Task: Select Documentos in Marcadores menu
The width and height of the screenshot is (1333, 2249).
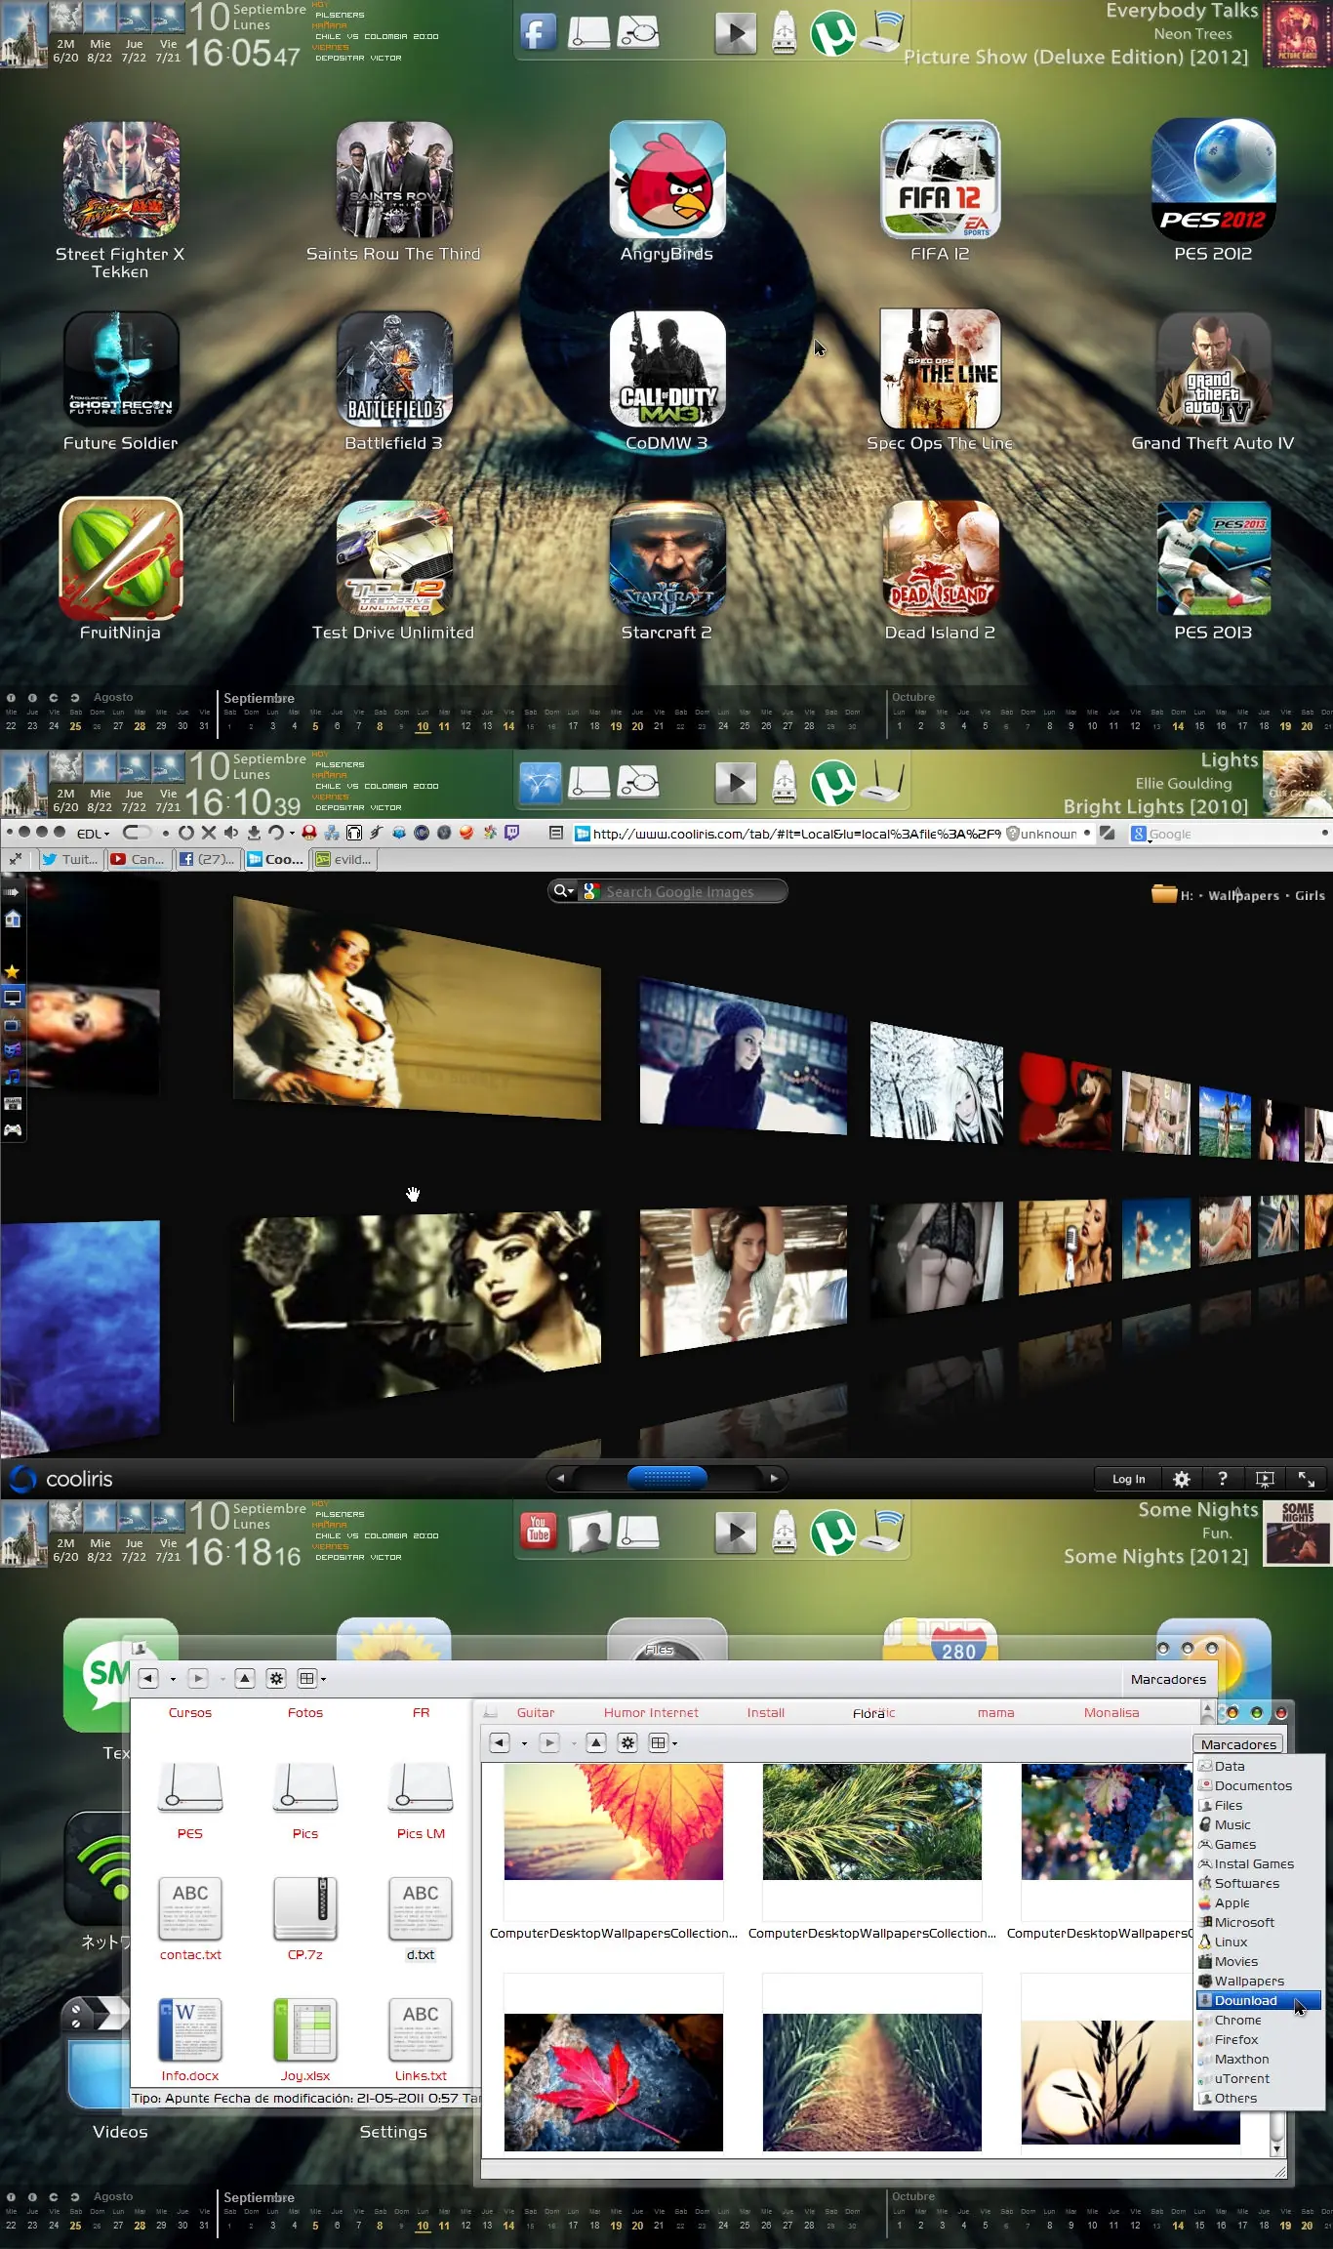Action: 1258,1785
